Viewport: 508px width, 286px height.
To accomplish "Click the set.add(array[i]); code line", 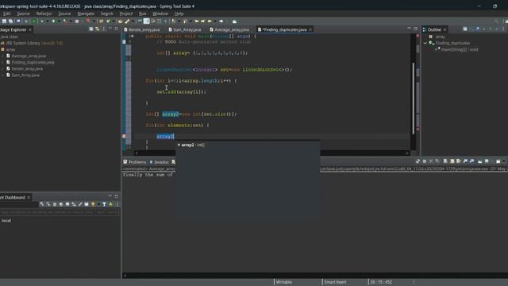I will (181, 92).
